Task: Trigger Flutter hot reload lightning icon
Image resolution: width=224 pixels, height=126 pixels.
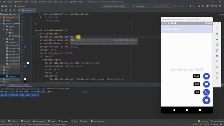Action: pyautogui.click(x=190, y=6)
